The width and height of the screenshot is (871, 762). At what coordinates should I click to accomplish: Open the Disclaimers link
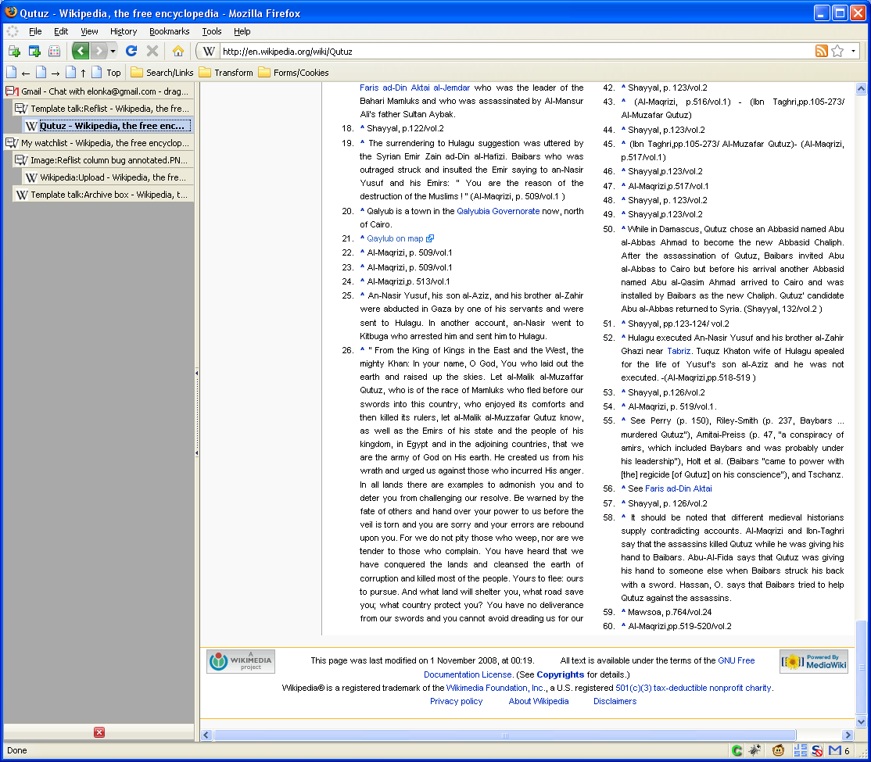click(x=615, y=701)
